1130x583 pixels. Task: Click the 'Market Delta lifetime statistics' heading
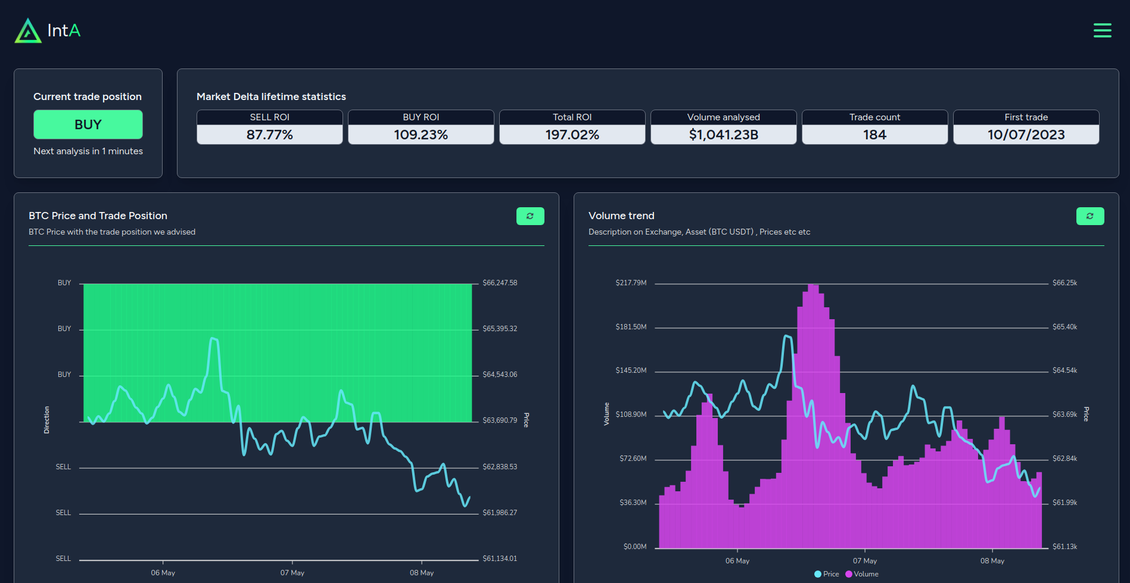[x=271, y=96]
